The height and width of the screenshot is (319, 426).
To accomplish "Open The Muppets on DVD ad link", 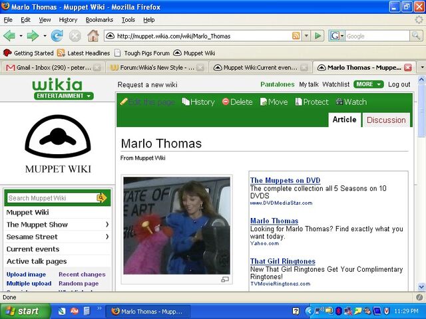I will click(286, 180).
